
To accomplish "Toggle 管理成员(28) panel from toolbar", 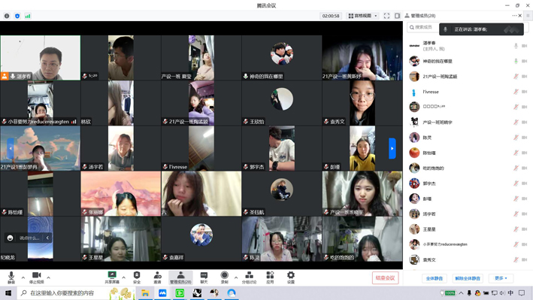I will (x=180, y=277).
